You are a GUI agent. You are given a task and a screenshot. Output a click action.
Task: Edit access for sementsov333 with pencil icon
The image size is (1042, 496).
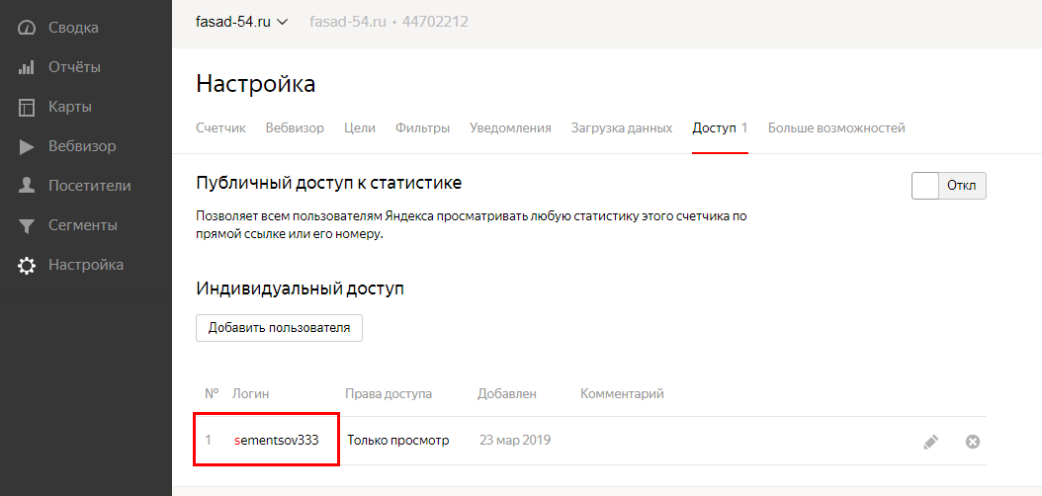[x=931, y=442]
